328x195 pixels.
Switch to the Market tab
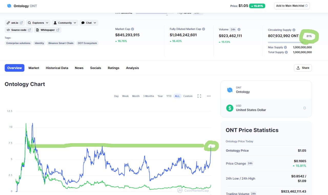coord(34,68)
